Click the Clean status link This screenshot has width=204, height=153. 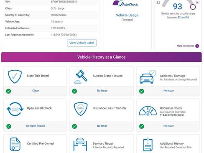coord(36,91)
